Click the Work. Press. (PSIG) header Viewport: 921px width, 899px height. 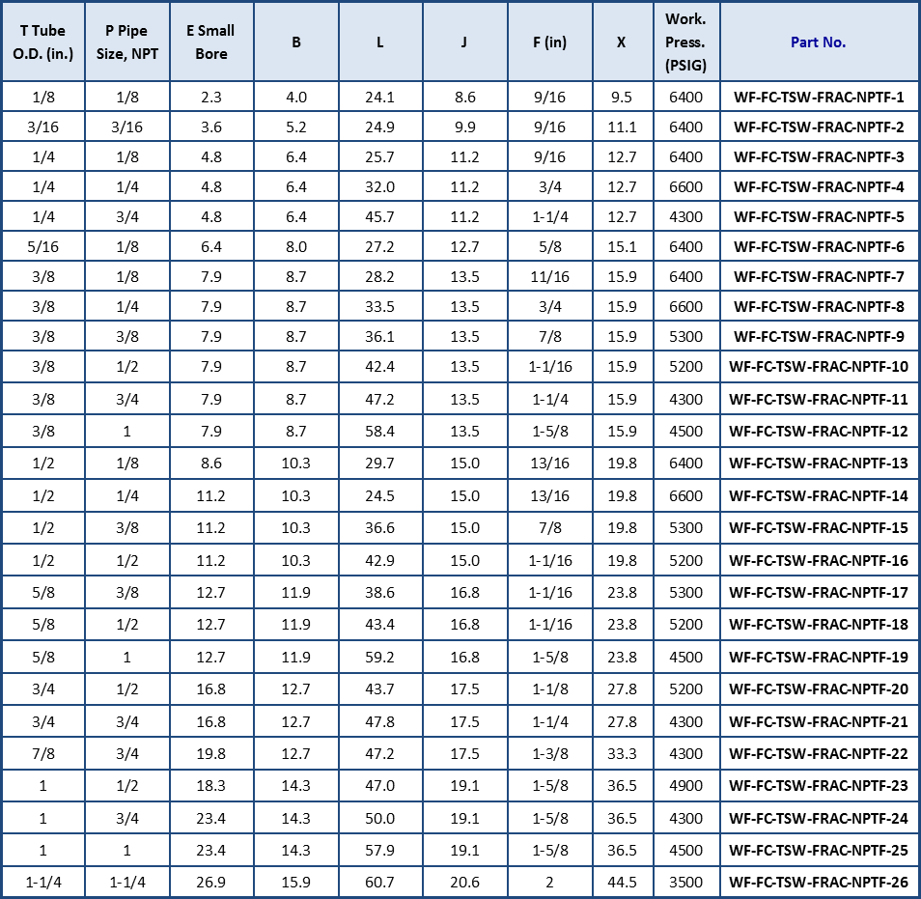[x=685, y=42]
